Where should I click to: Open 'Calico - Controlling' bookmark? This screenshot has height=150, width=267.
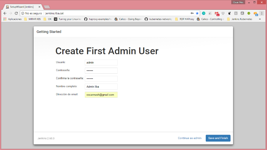pos(210,19)
